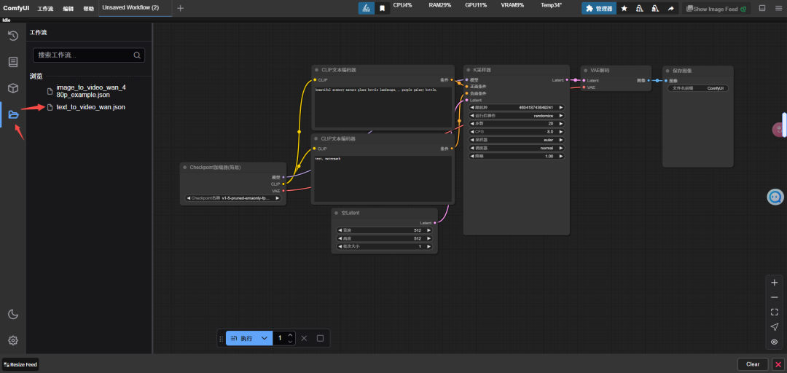Open the 采样器 euler dropdown in K采样器
The image size is (787, 373).
tap(516, 140)
